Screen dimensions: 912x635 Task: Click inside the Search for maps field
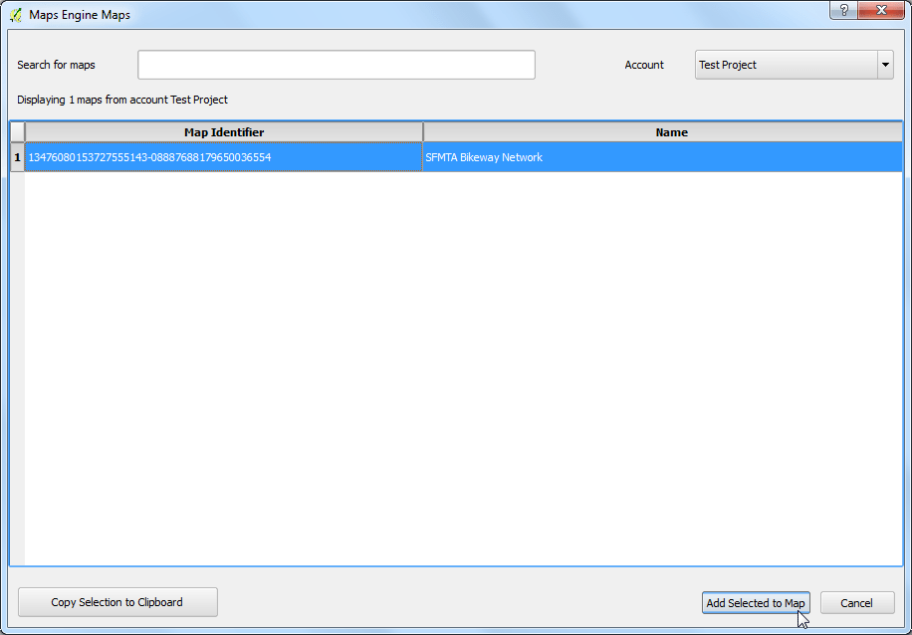(336, 65)
